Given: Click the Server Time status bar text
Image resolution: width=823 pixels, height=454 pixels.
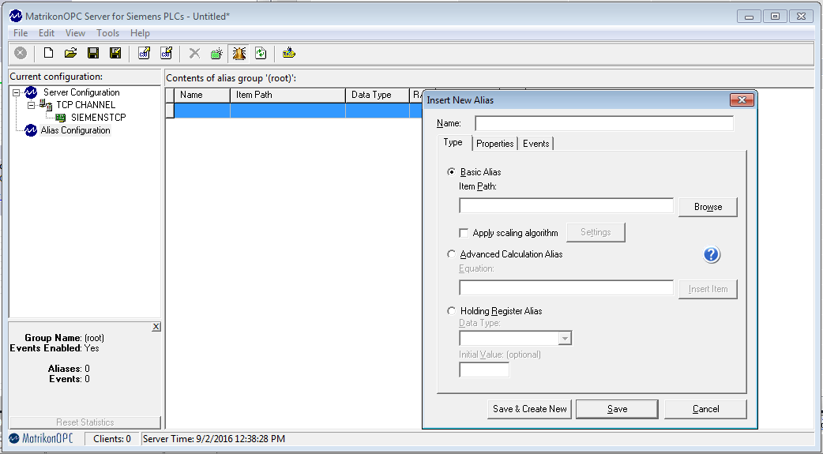Looking at the screenshot, I should coord(214,439).
